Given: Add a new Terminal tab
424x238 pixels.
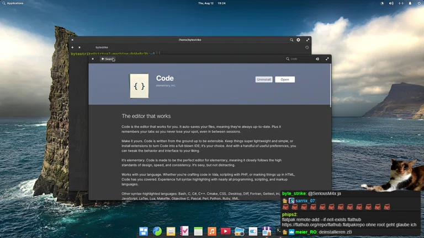Looking at the screenshot, I should (72, 47).
